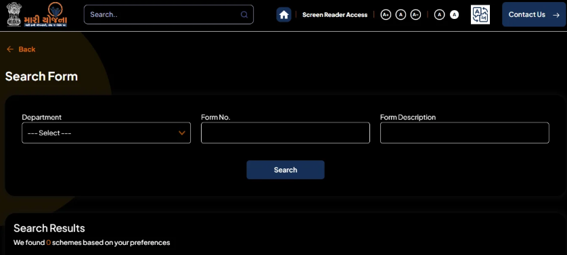Click Screen Reader Access link
The height and width of the screenshot is (255, 567).
coord(335,15)
